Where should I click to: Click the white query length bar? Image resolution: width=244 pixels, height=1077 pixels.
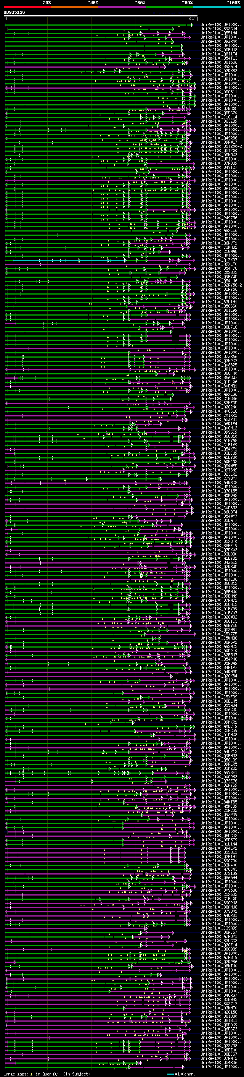(101, 15)
